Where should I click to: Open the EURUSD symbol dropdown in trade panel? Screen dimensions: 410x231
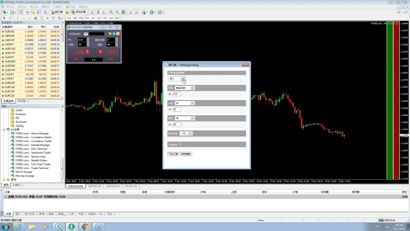(x=86, y=33)
